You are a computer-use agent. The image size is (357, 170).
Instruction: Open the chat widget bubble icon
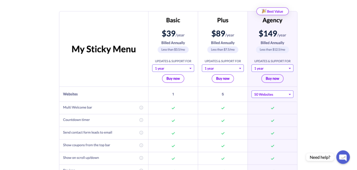(343, 157)
